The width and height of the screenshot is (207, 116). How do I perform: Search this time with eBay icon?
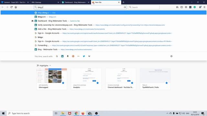78,56
